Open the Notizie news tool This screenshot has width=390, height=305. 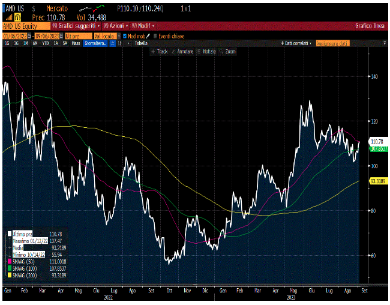(x=206, y=52)
